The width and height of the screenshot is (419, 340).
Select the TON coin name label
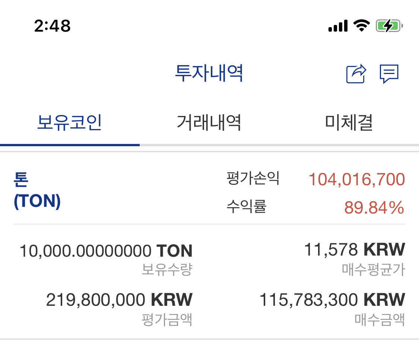[x=37, y=190]
